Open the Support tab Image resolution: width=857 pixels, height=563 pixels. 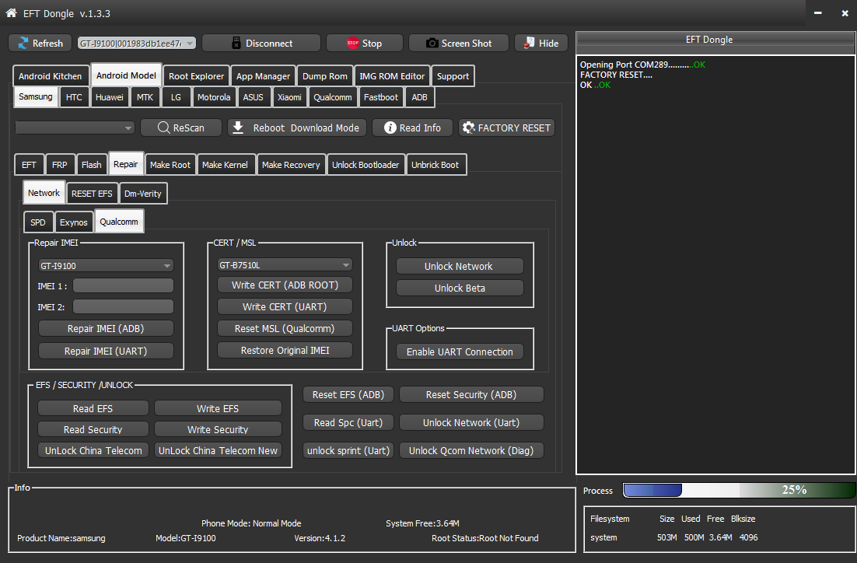click(x=453, y=76)
